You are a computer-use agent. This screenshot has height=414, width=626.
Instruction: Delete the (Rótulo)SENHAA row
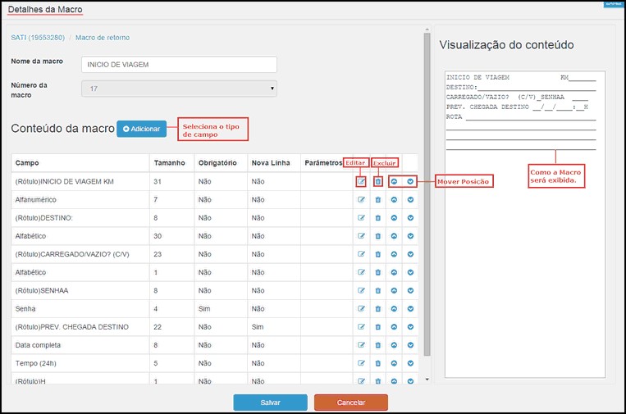377,290
